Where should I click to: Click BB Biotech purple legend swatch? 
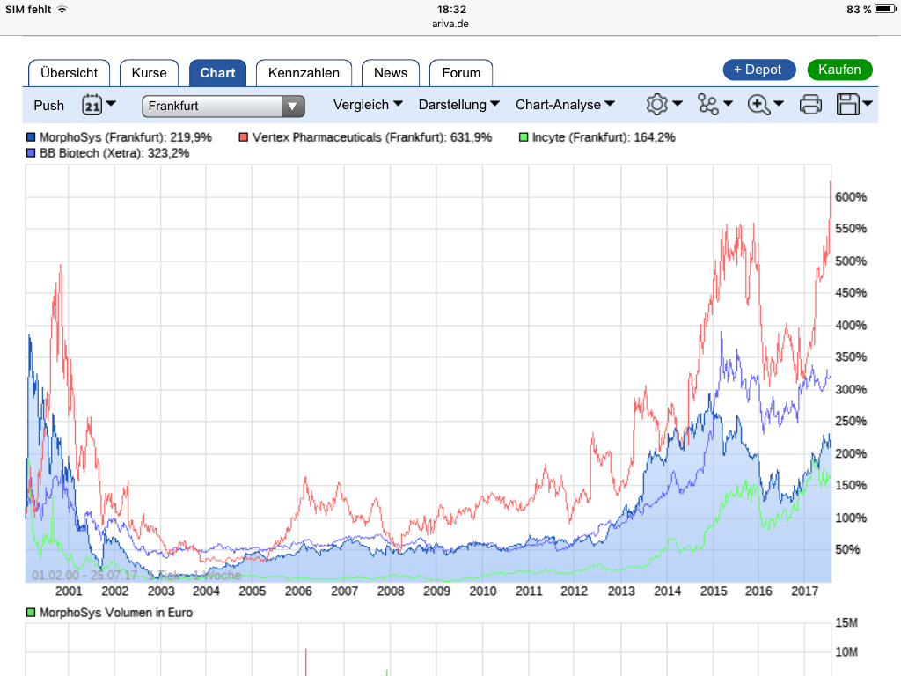click(x=31, y=153)
